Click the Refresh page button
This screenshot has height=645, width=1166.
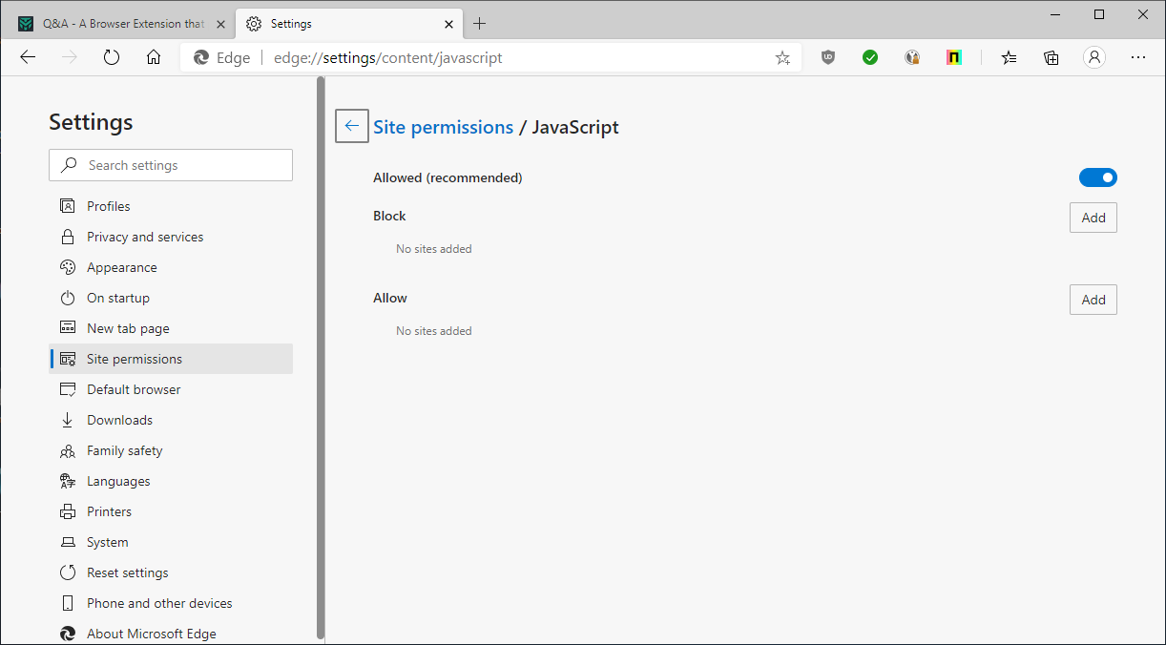(112, 57)
